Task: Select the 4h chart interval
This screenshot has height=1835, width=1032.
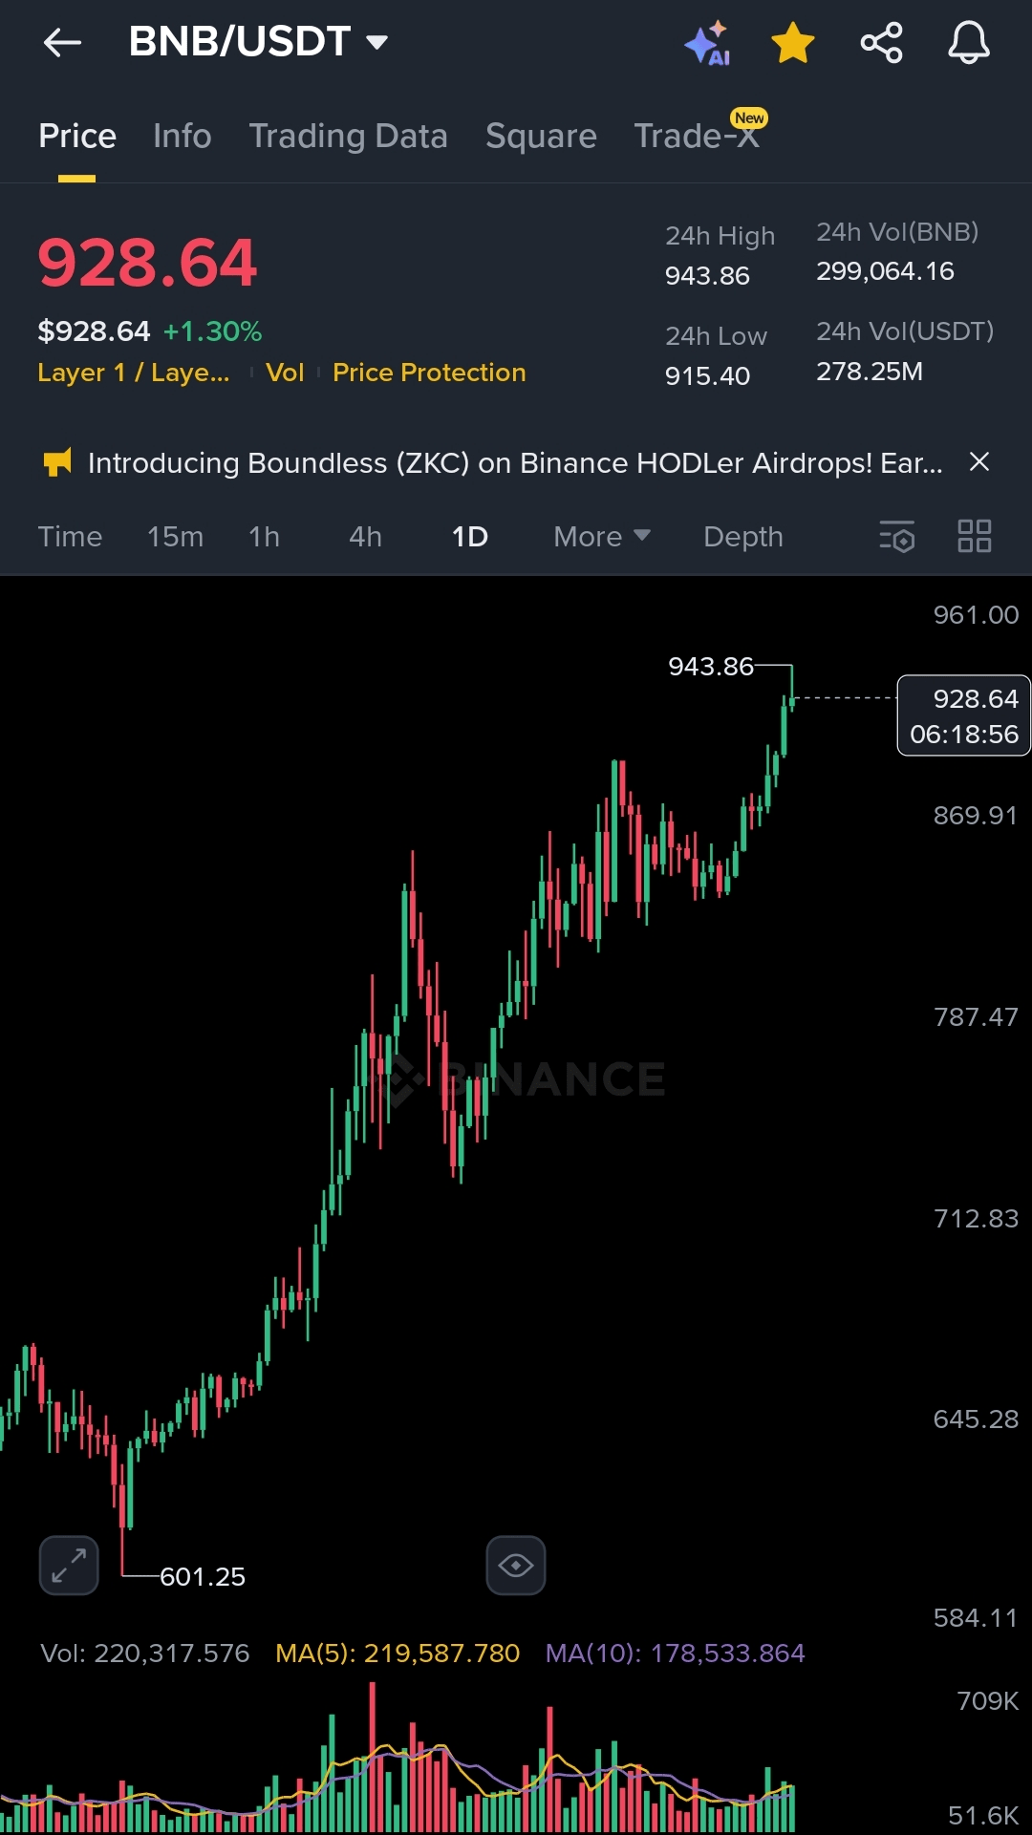Action: coord(365,537)
